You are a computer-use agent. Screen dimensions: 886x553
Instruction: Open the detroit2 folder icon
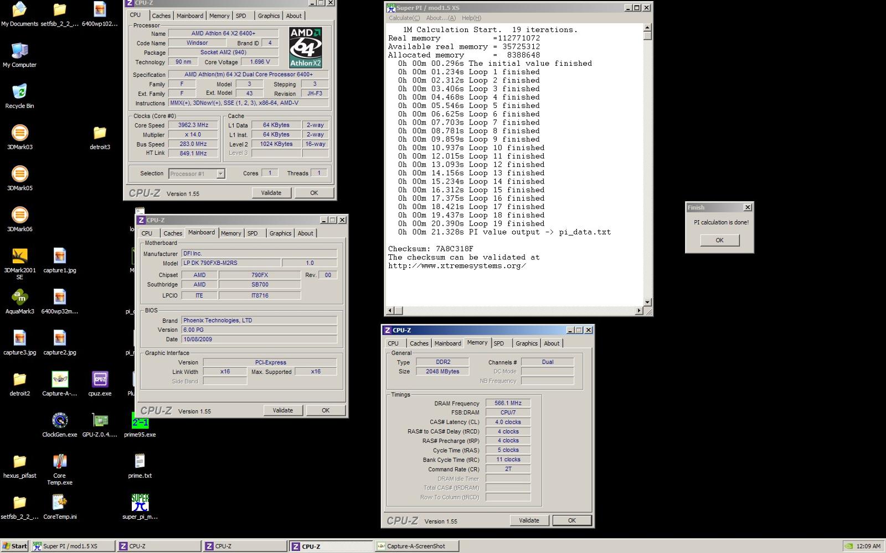[19, 383]
